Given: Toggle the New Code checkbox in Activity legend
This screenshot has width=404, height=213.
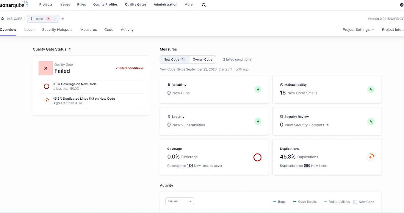Looking at the screenshot, I should click(x=355, y=202).
